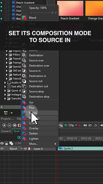Open the dropdown arrow beside tree view icon
The image size is (103, 184).
pos(11,113)
